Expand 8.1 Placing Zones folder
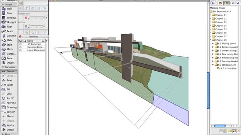 coord(213,43)
